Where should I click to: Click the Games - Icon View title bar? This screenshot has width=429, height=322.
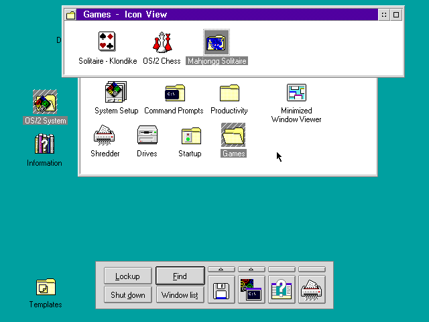pyautogui.click(x=227, y=15)
